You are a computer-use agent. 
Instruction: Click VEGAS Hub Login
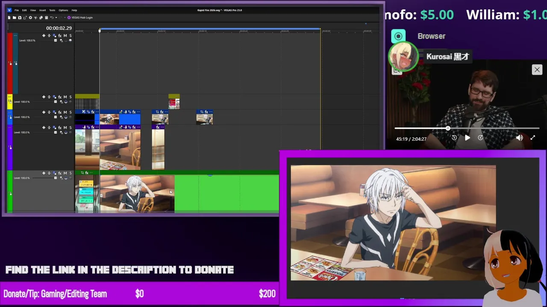coord(80,17)
